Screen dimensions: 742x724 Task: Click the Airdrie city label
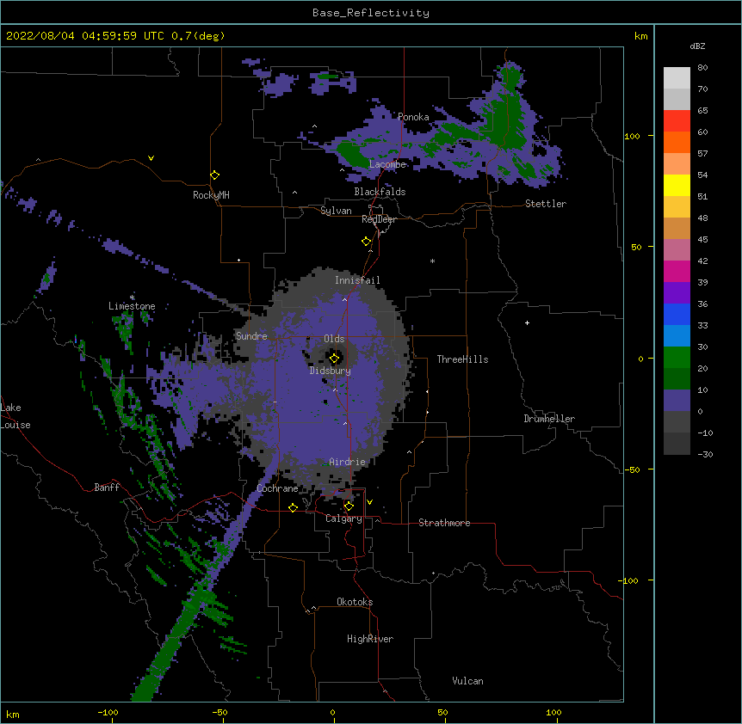coord(347,462)
